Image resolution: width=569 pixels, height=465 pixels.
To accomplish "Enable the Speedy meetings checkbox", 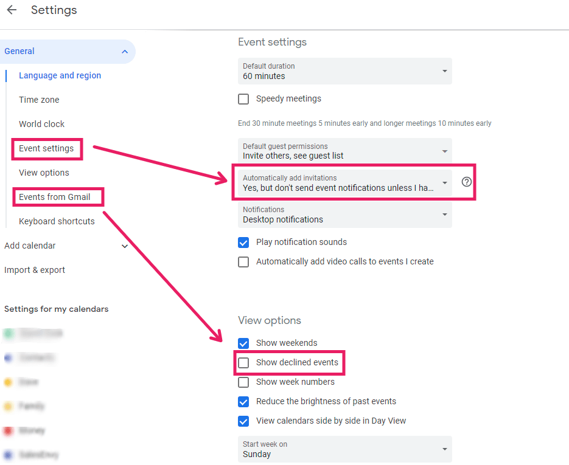I will 243,99.
